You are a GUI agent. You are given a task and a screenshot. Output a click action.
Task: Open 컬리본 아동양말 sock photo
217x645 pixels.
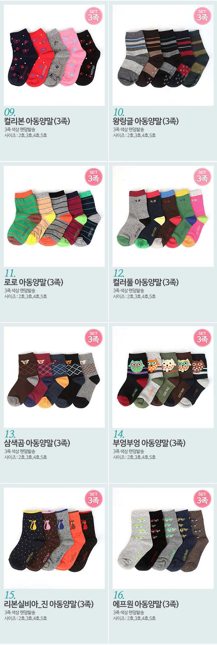click(54, 55)
